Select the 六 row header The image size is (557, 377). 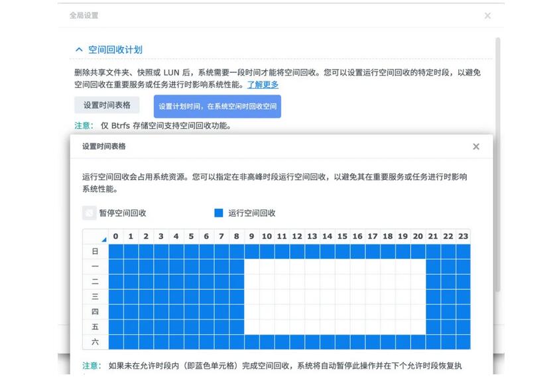(95, 342)
